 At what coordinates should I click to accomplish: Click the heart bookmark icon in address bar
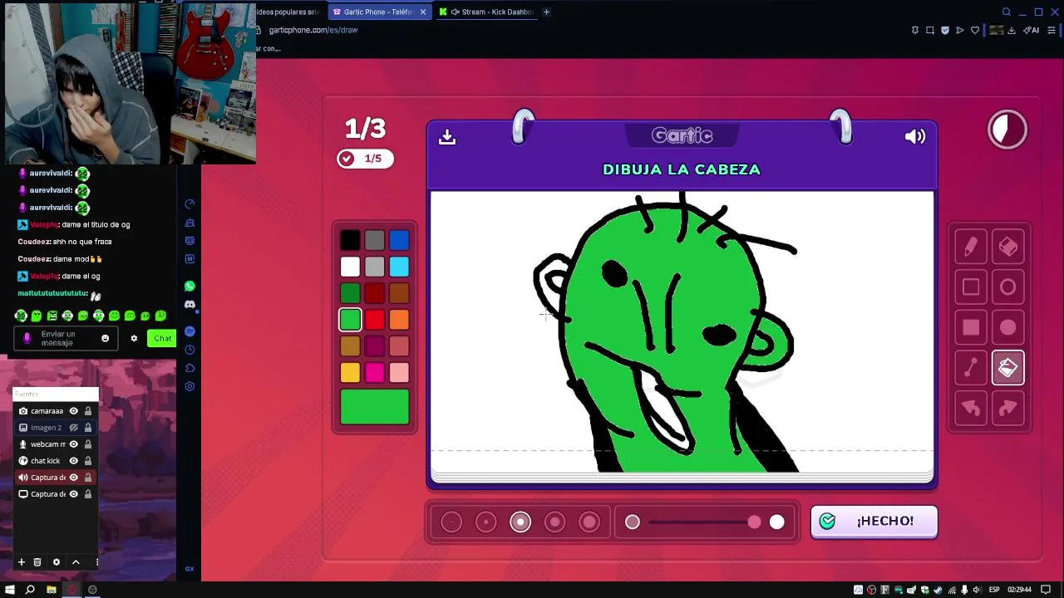pyautogui.click(x=975, y=30)
